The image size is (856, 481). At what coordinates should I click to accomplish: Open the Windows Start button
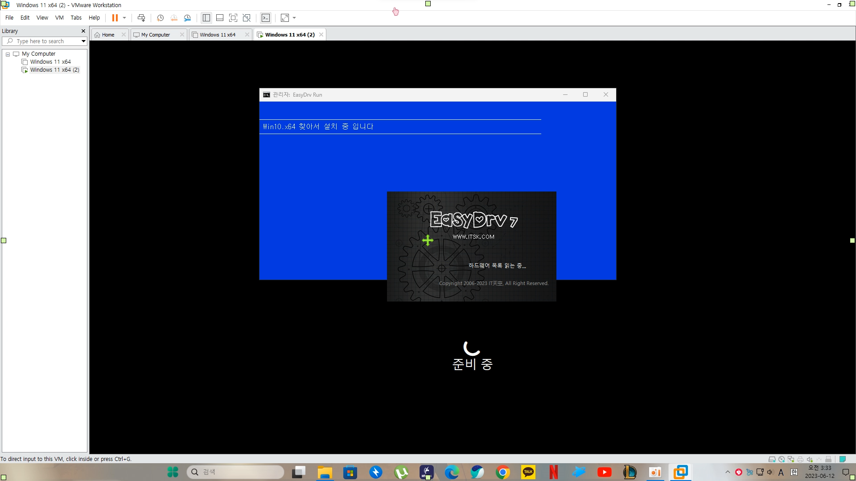(x=173, y=472)
